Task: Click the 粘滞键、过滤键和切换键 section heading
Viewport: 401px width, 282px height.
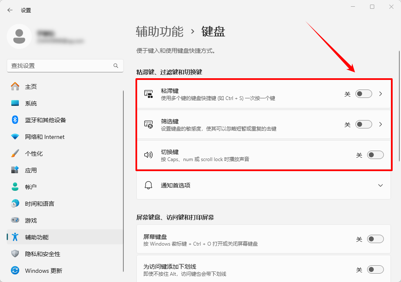Action: pyautogui.click(x=169, y=72)
